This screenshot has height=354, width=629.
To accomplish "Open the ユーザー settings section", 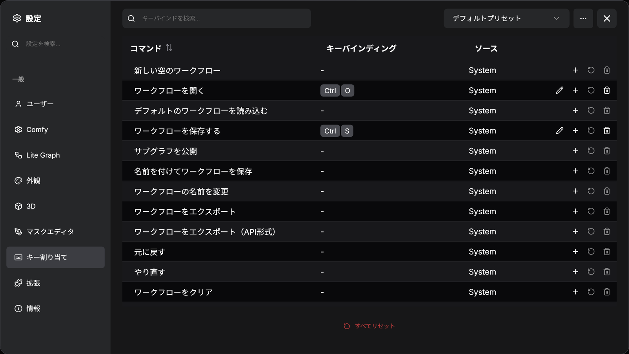I will point(55,104).
